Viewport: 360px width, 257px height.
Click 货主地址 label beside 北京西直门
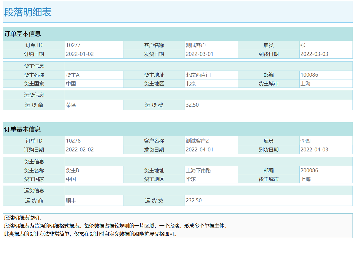[x=154, y=75]
